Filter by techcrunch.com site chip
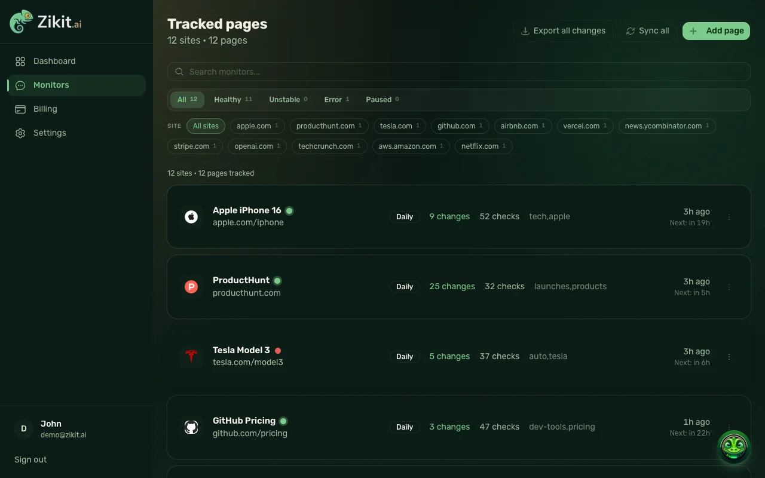Screen dimensions: 765x478 coord(329,146)
